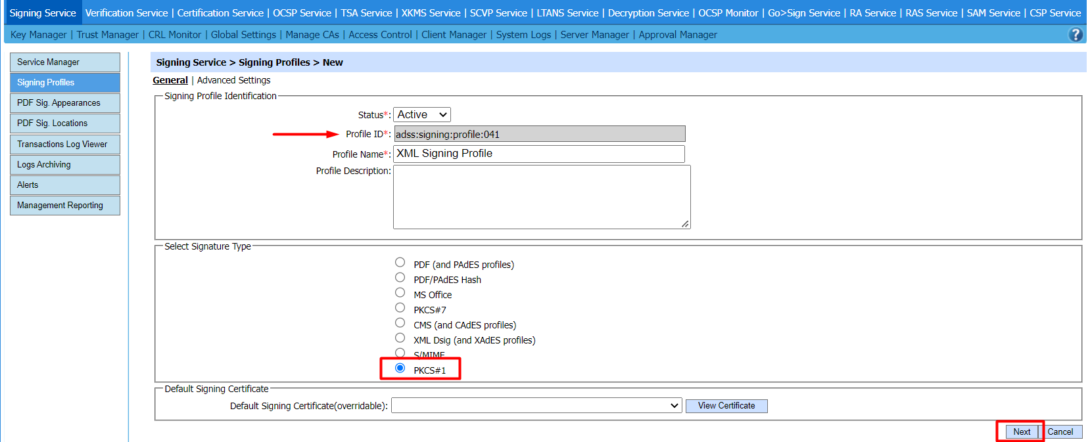Navigate to Key Manager

(x=38, y=35)
